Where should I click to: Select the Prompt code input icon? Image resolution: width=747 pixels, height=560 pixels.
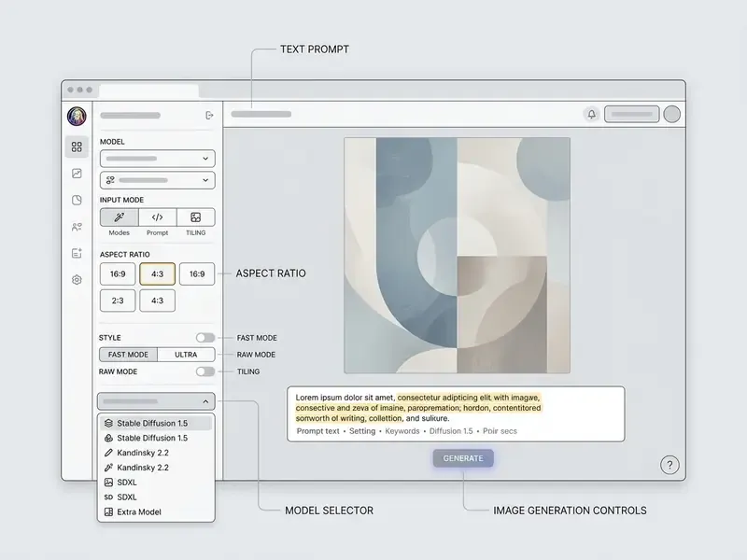(x=157, y=217)
